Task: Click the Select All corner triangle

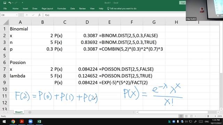Action: pos(6,22)
